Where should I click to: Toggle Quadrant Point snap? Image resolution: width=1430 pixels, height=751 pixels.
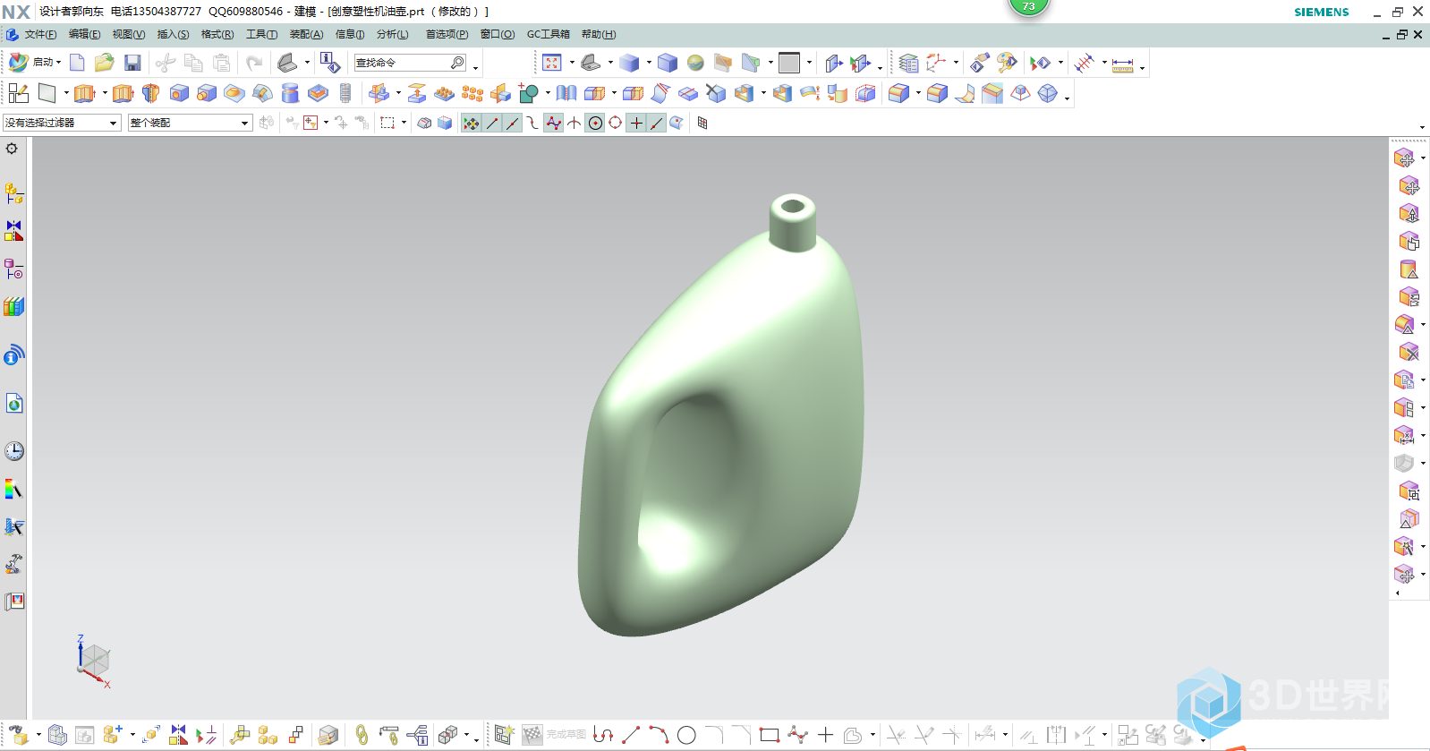(616, 124)
